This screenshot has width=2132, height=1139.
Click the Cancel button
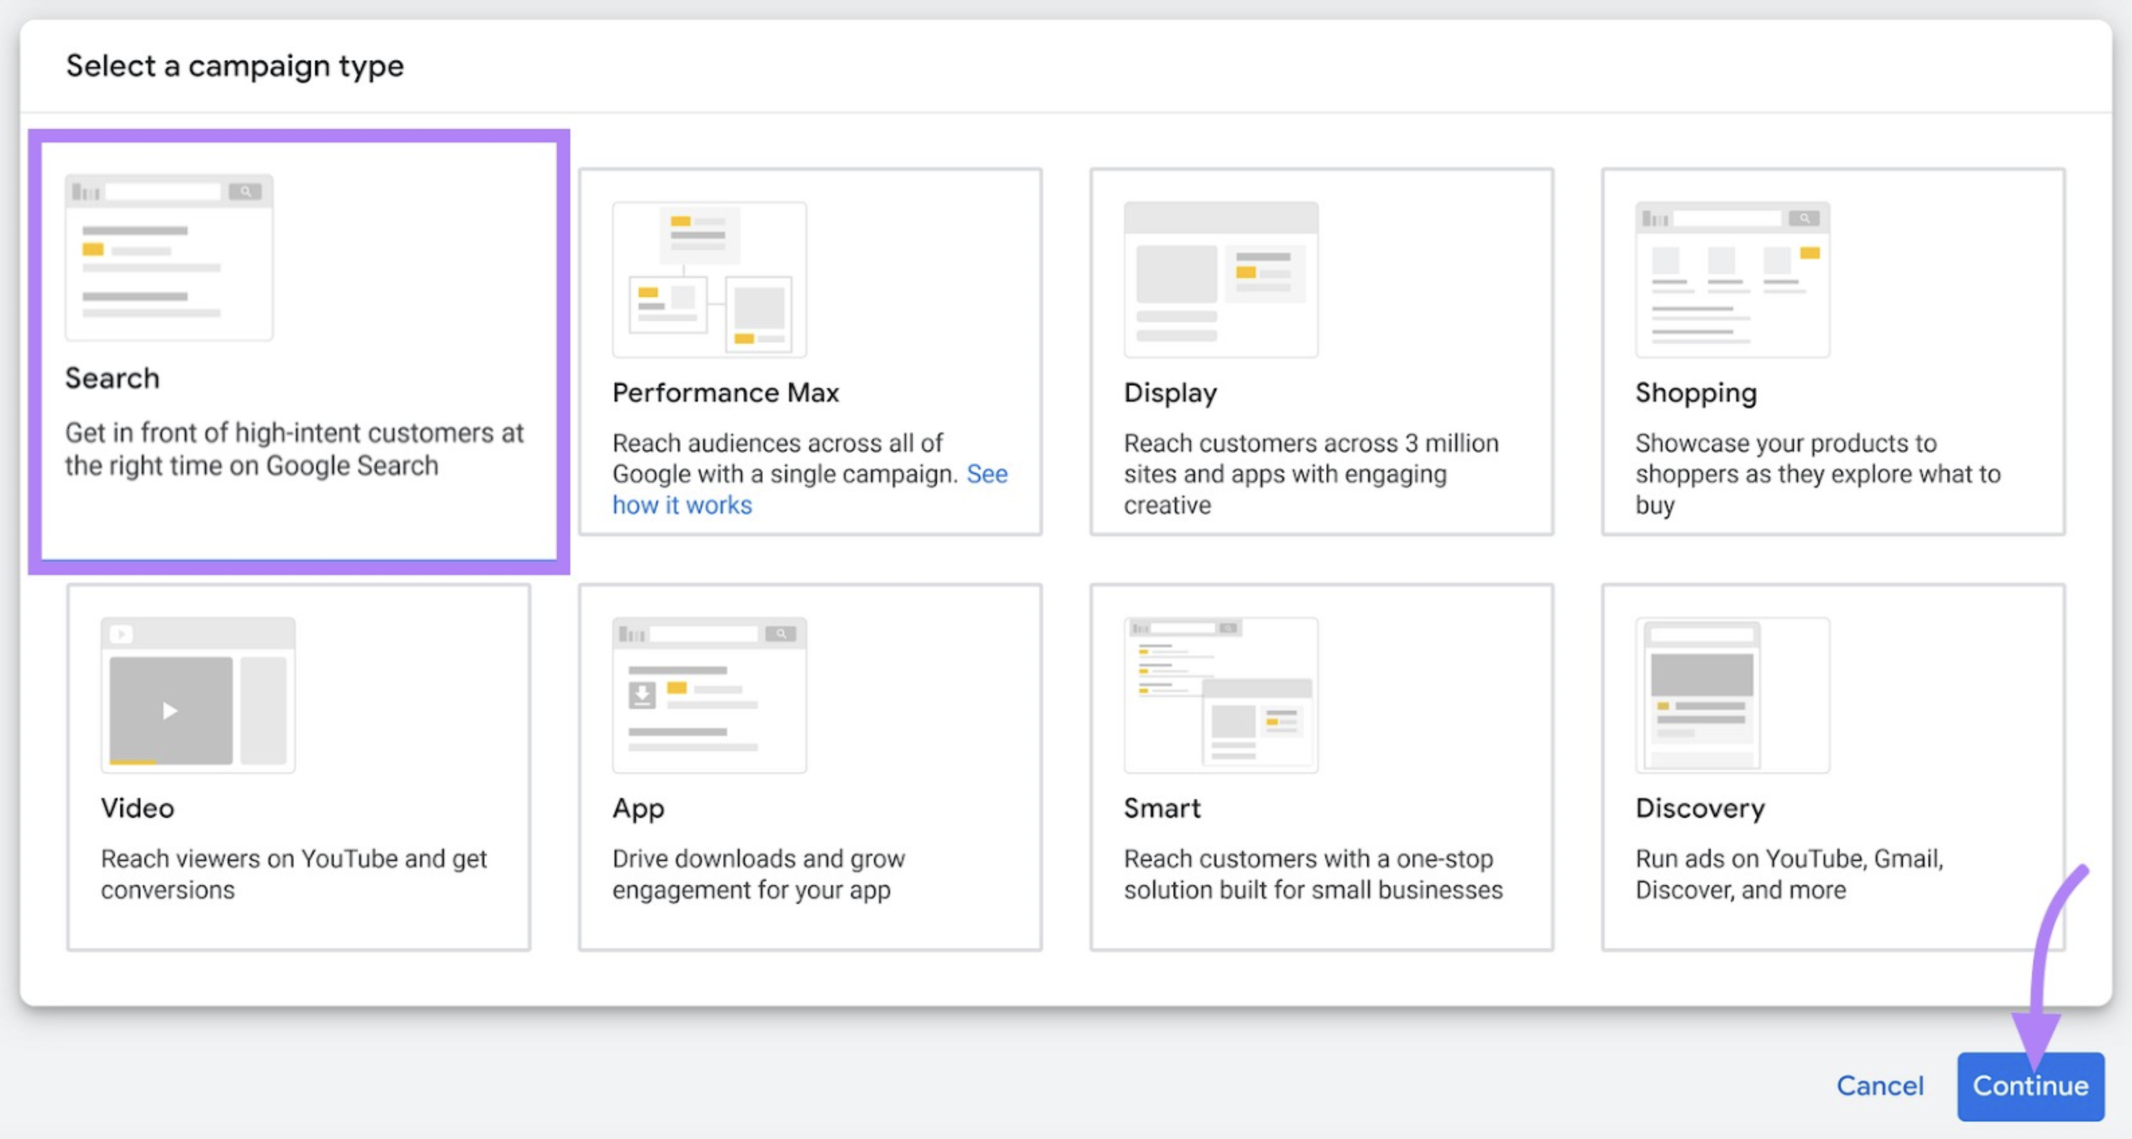click(x=1879, y=1086)
